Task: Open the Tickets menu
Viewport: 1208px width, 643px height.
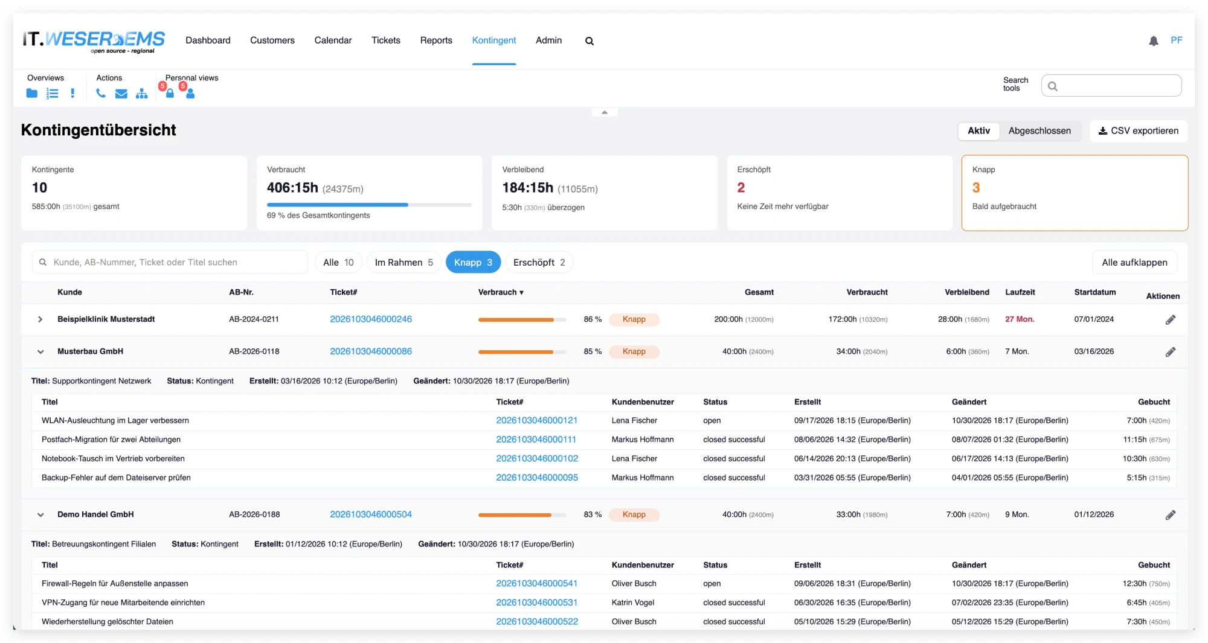Action: (385, 40)
